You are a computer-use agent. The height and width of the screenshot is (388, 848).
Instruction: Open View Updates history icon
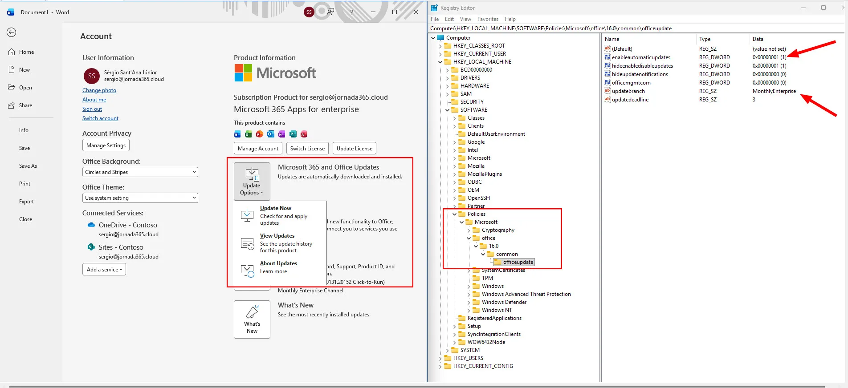tap(247, 243)
